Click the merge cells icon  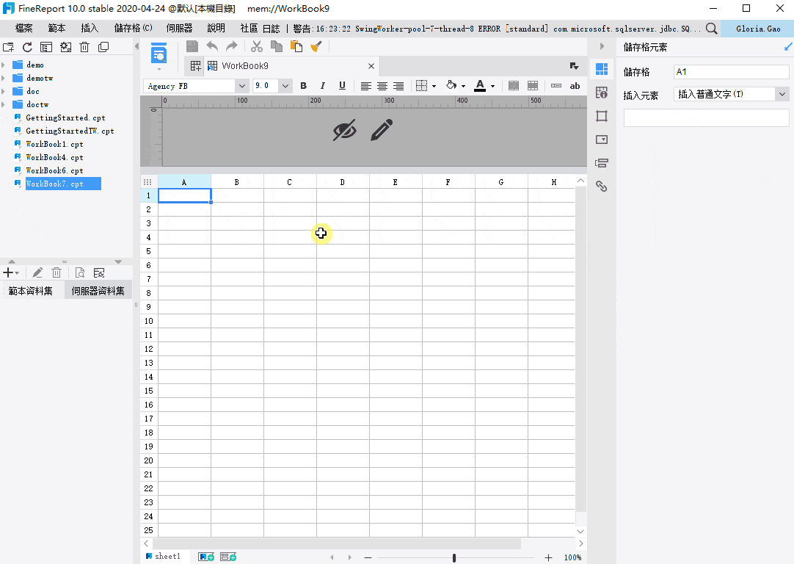tap(514, 86)
